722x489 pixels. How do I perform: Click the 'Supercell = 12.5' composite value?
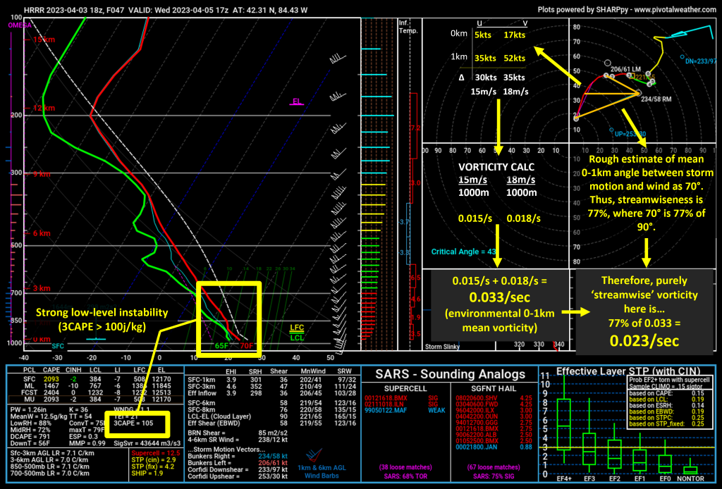pyautogui.click(x=156, y=453)
